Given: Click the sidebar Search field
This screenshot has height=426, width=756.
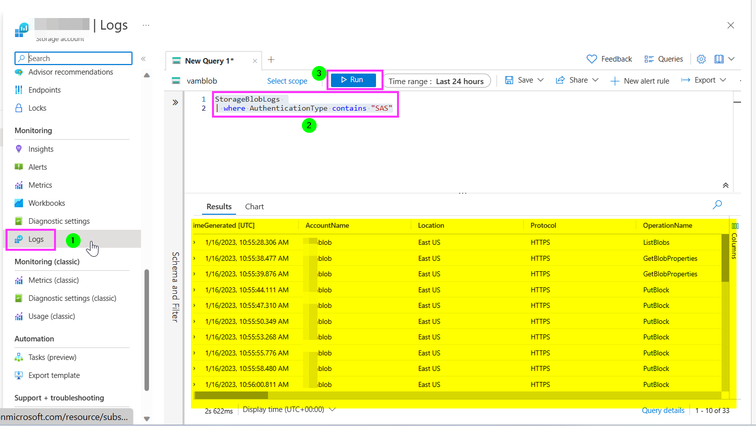Looking at the screenshot, I should pyautogui.click(x=73, y=59).
